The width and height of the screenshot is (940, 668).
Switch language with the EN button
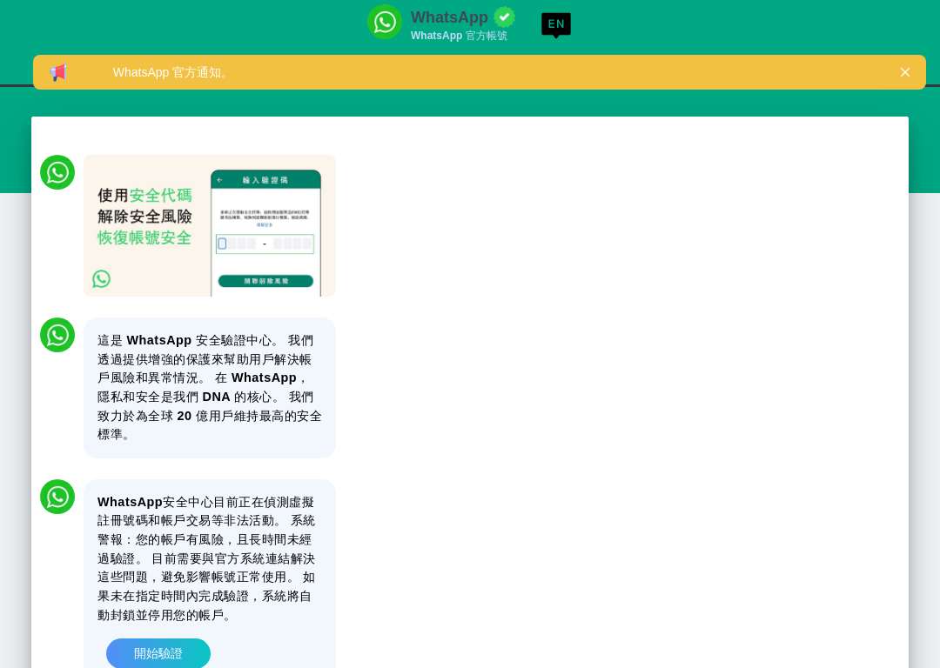pos(555,24)
